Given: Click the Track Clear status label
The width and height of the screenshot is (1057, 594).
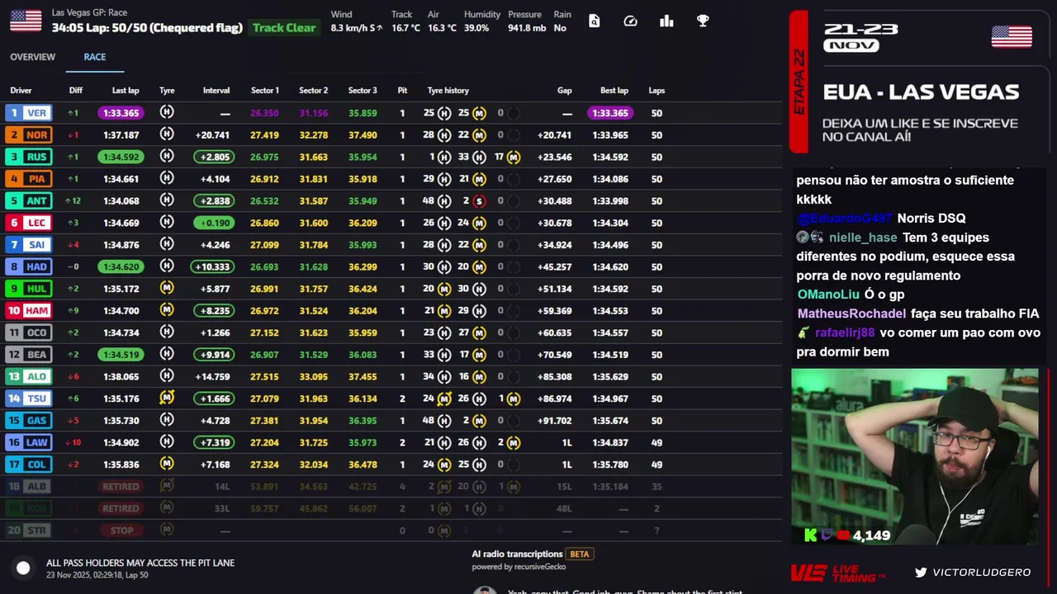Looking at the screenshot, I should point(284,28).
